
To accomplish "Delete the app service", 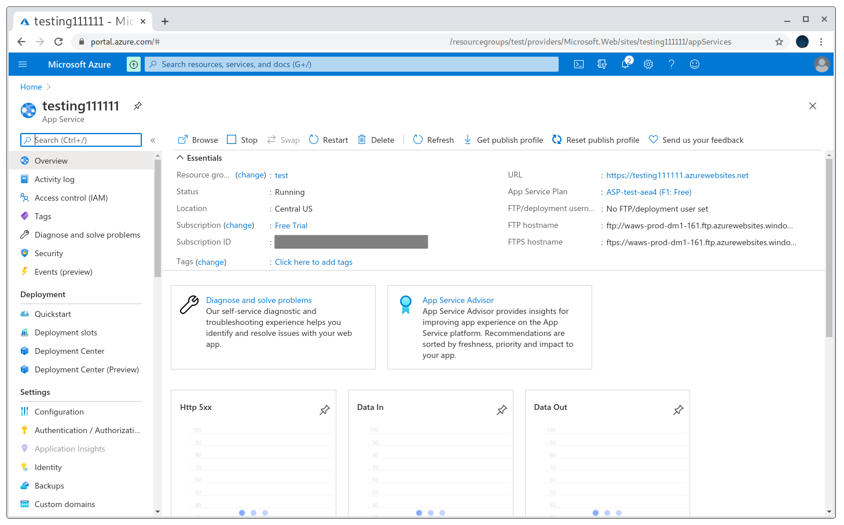I will click(376, 140).
